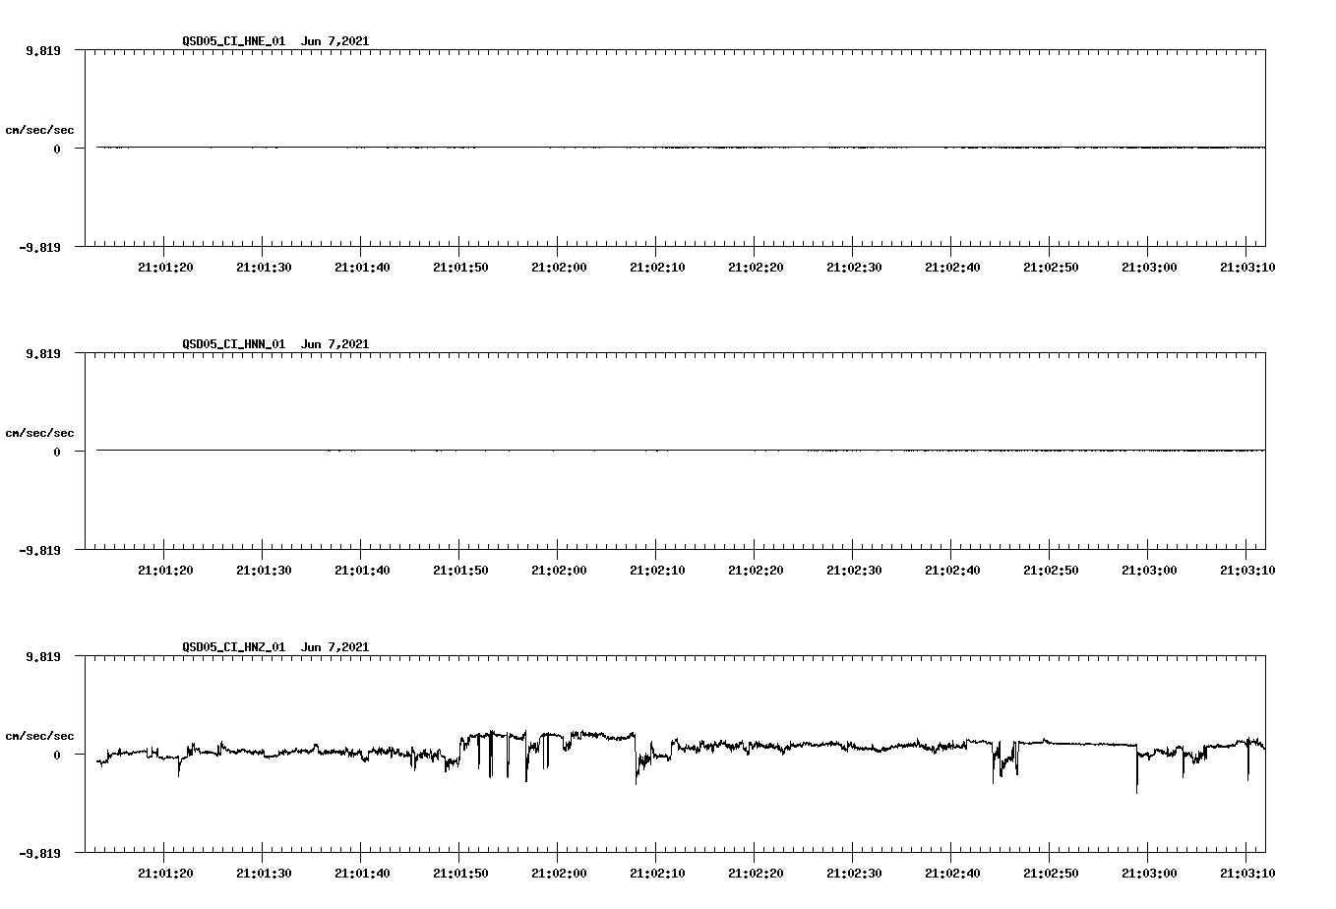Click the cm/sec/sec unit label of HNN plot
1336x909 pixels.
tap(39, 433)
